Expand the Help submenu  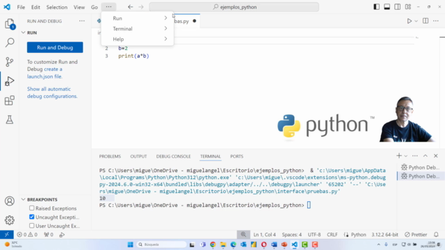point(138,39)
